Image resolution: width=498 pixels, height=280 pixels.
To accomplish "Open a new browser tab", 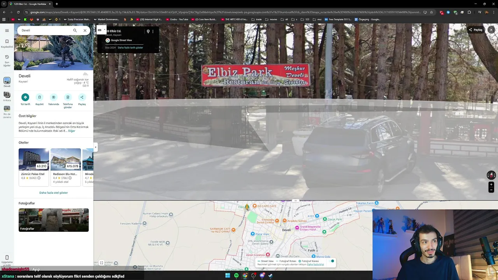I will click(57, 4).
